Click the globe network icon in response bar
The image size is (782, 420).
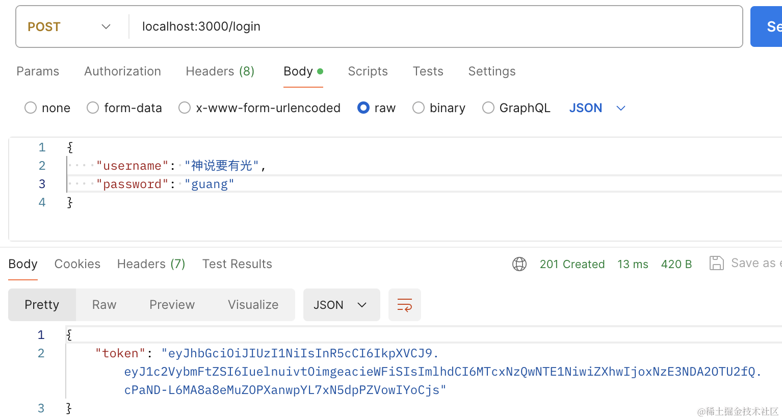(x=519, y=264)
